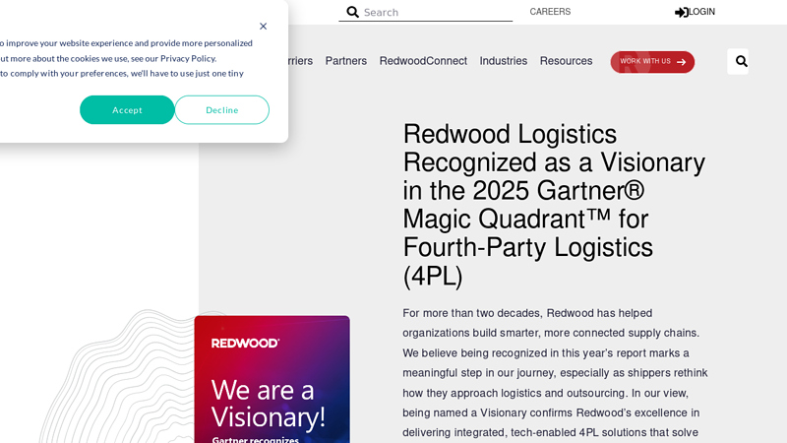Screen dimensions: 787x443
Task: Click the arrow icon in Work With Us
Action: point(681,62)
